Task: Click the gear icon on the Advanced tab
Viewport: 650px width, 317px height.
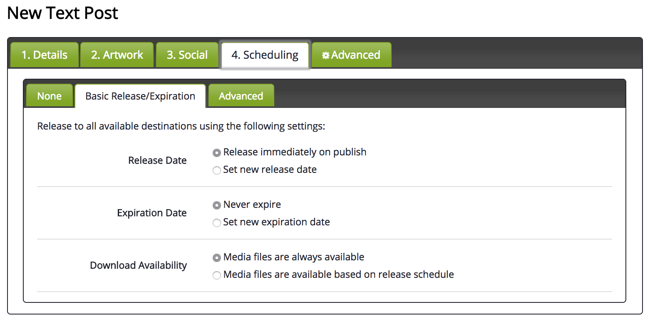Action: click(326, 55)
